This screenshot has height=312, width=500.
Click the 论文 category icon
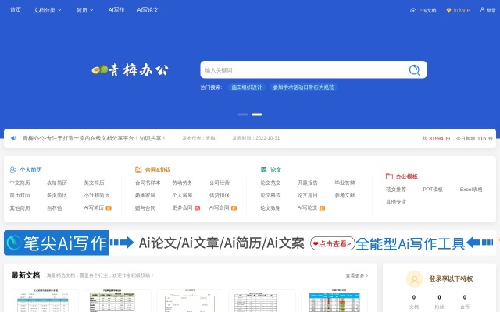pyautogui.click(x=264, y=169)
